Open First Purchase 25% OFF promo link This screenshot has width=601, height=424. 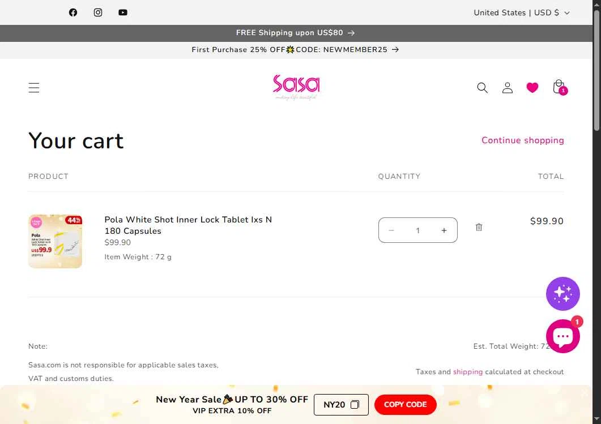coord(296,50)
